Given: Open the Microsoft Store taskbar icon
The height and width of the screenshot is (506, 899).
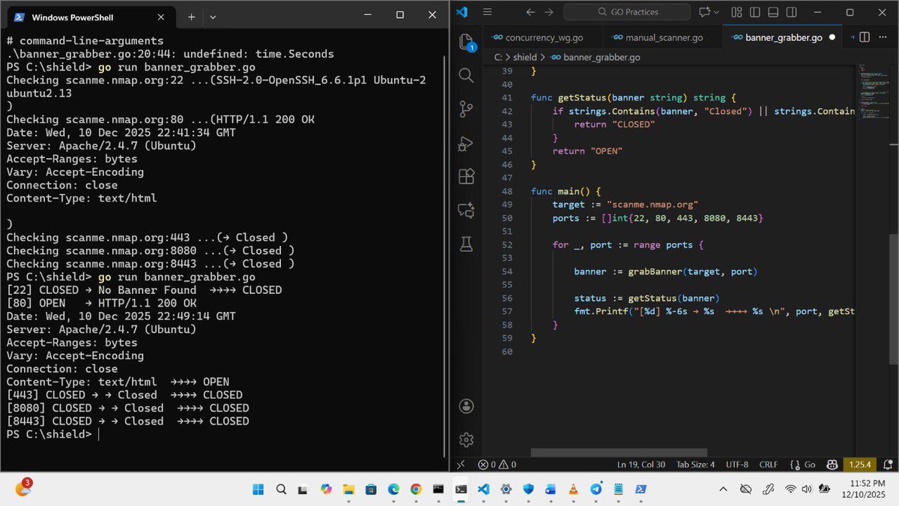Looking at the screenshot, I should [371, 489].
